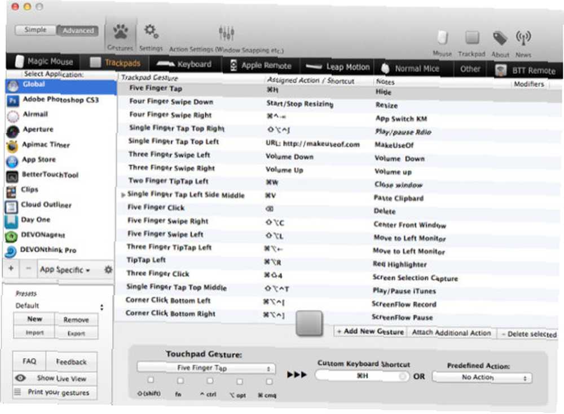Open the Feedback button
Viewport: 564px width, 414px height.
(x=71, y=362)
